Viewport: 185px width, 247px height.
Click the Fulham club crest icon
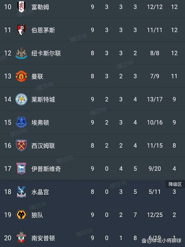21,7
